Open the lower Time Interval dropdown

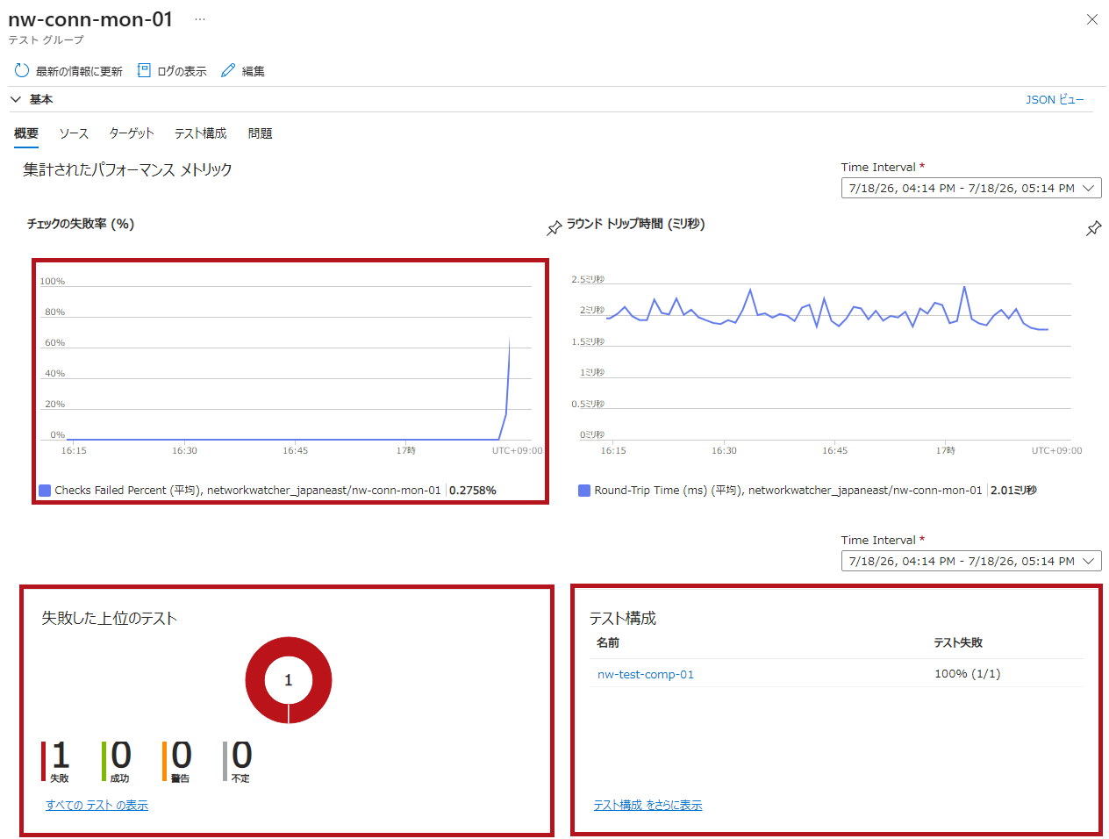pos(971,561)
